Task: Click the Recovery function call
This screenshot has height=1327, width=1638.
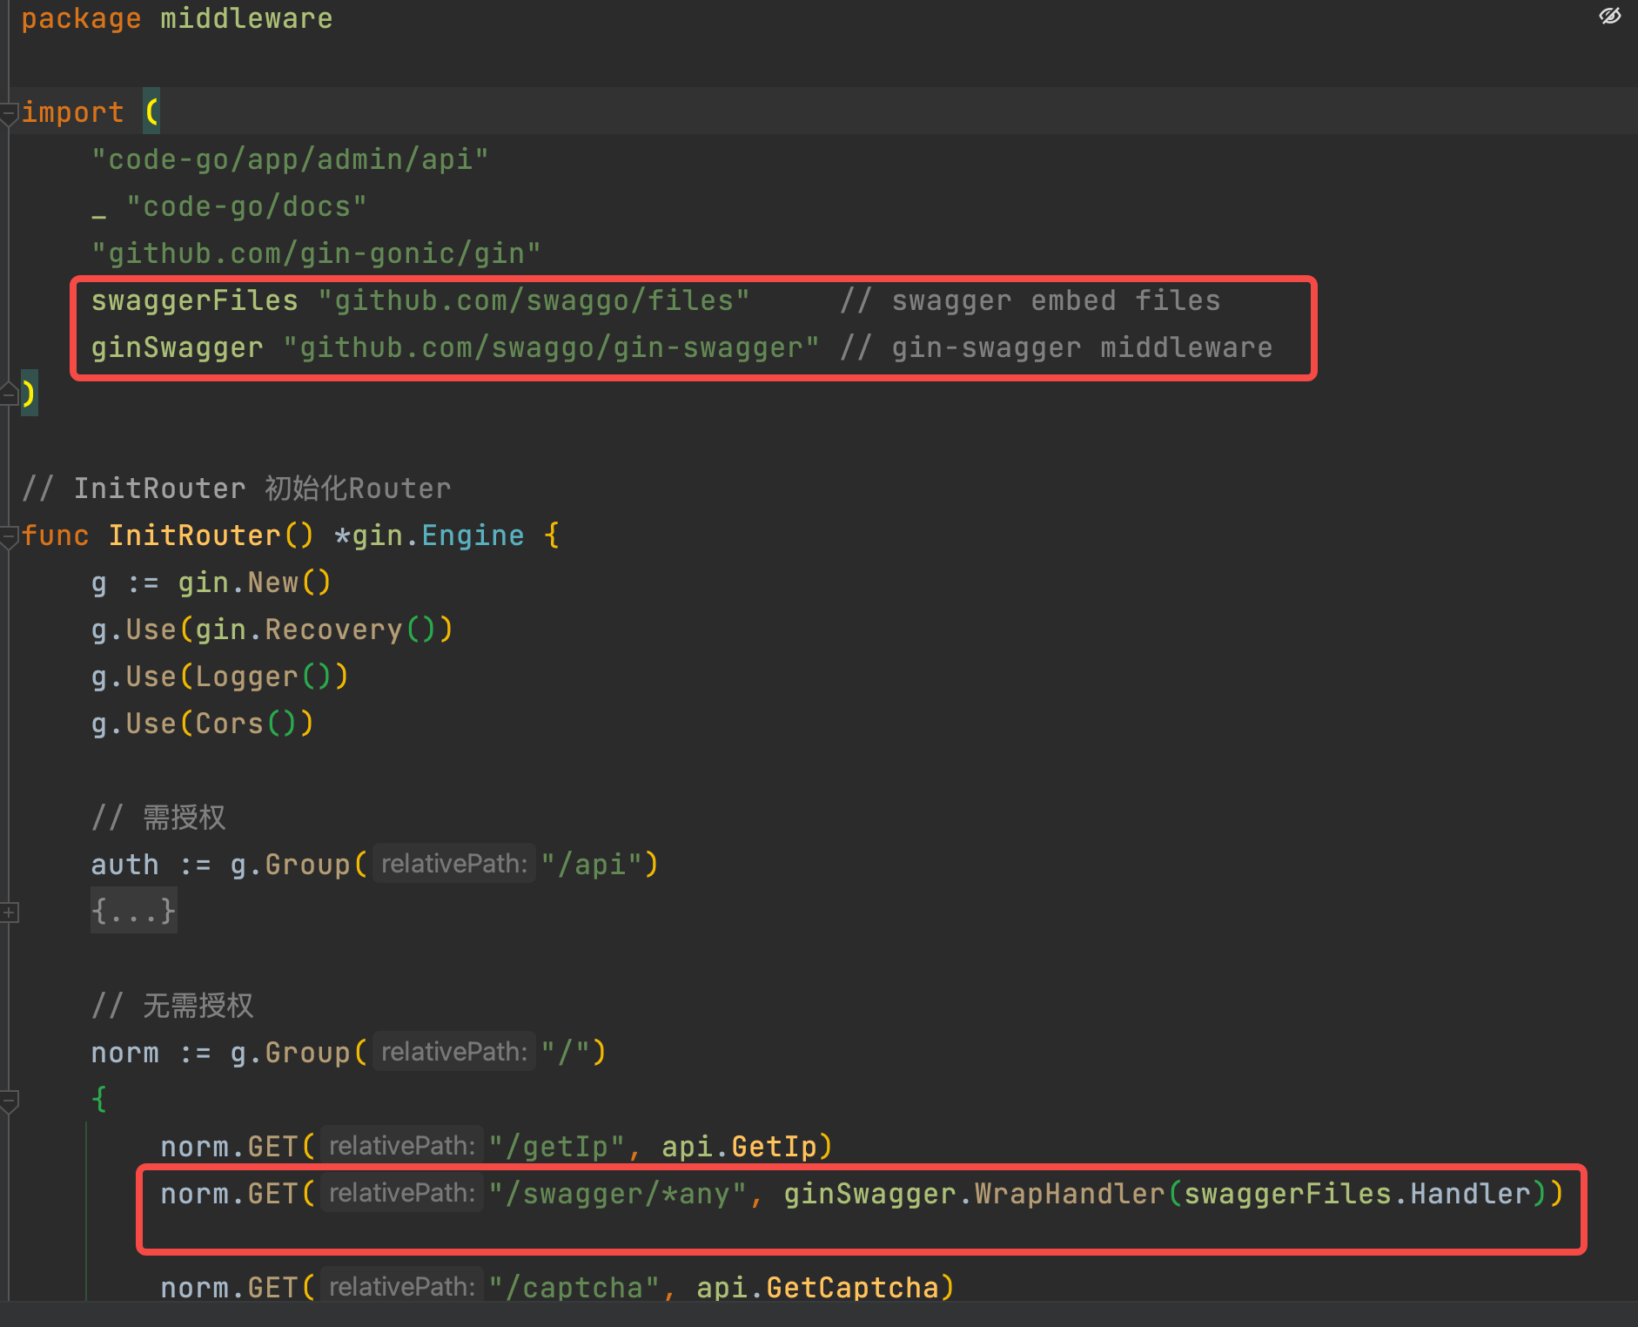Action: coord(333,630)
